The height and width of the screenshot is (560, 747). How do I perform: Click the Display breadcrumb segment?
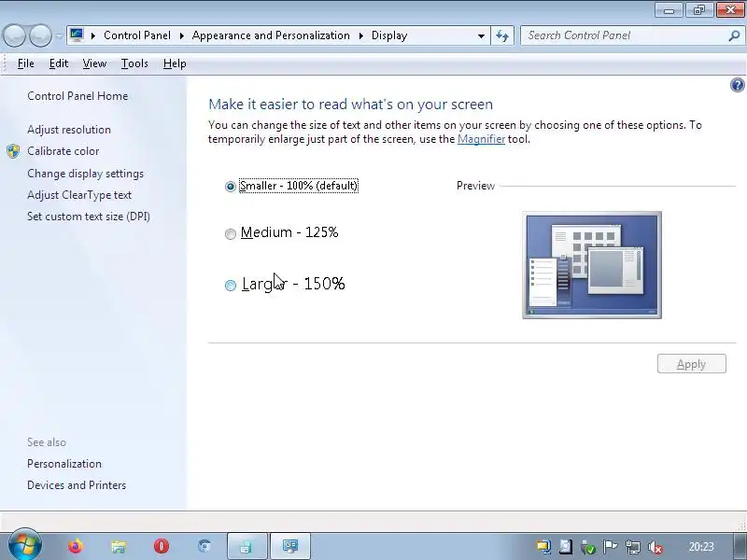389,35
